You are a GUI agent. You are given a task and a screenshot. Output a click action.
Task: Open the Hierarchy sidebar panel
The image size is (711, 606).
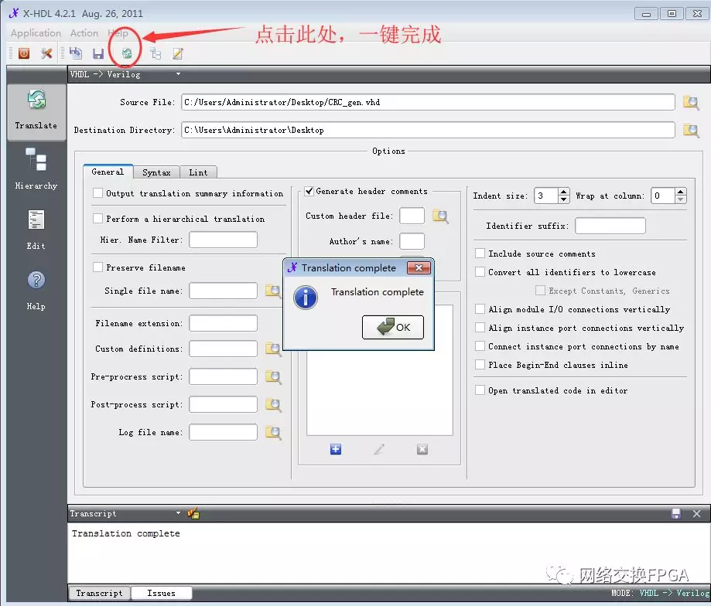pyautogui.click(x=36, y=169)
